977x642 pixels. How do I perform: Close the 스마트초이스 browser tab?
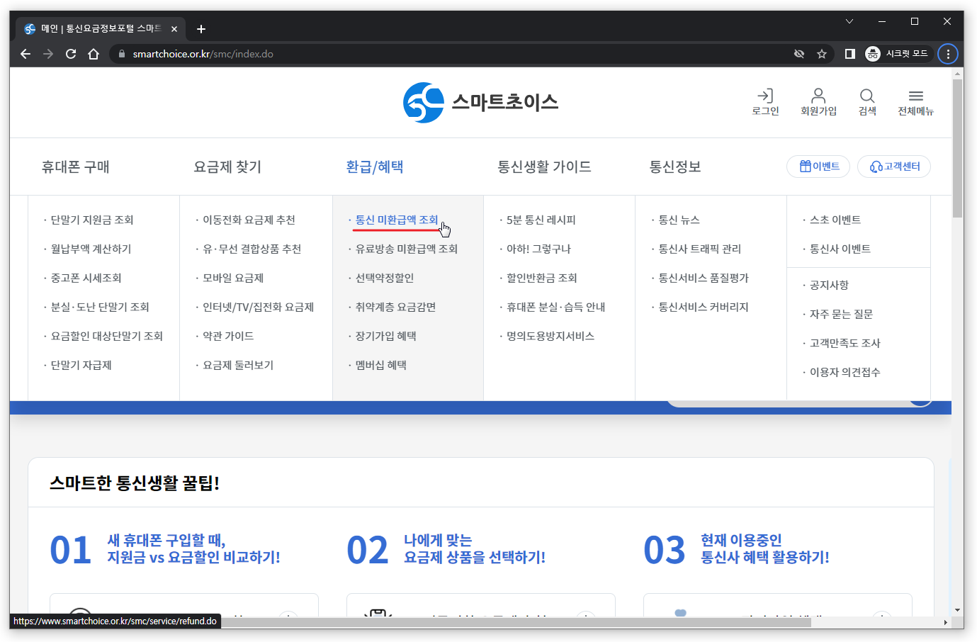[174, 29]
